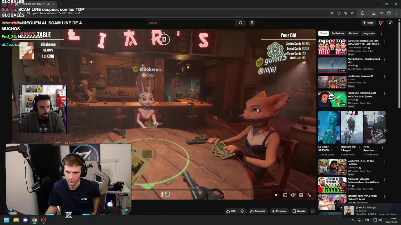Open the Chrome profile avatar
The width and height of the screenshot is (401, 225).
click(389, 13)
